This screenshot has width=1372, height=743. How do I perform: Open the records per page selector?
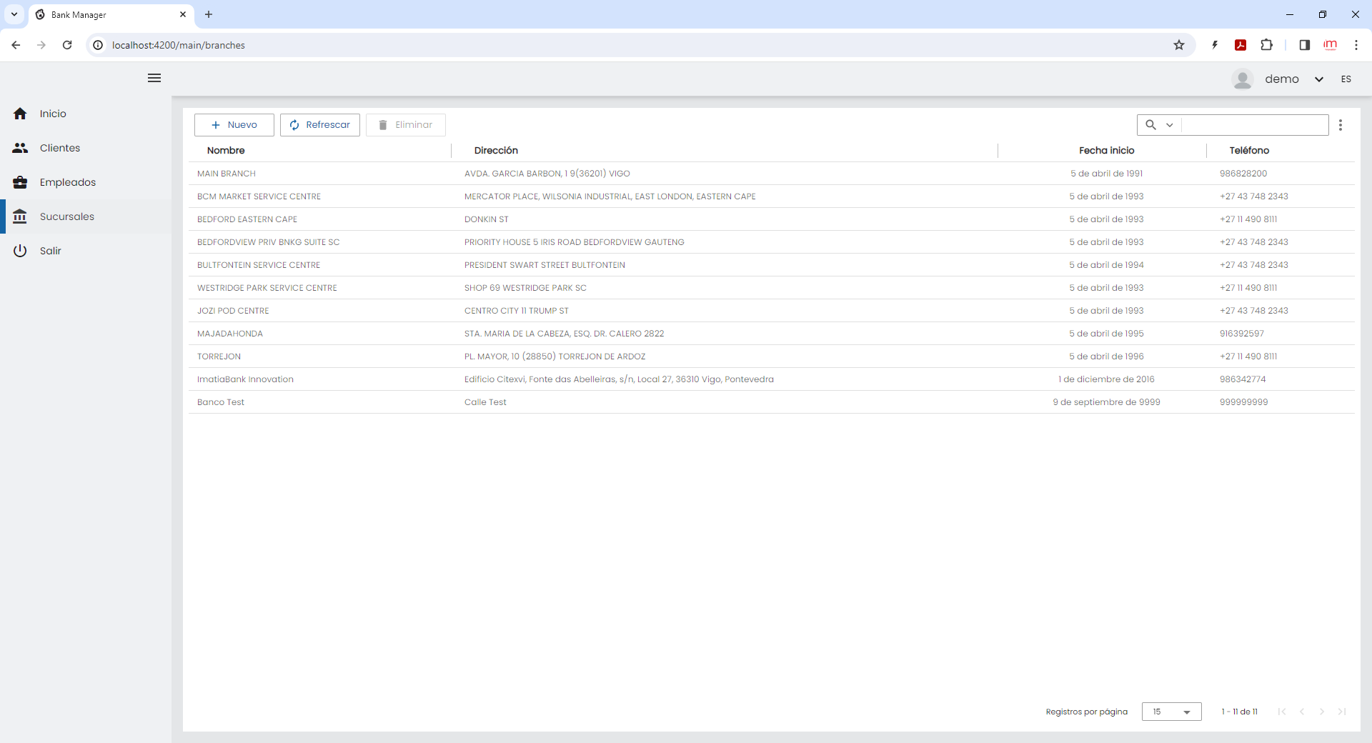point(1172,712)
